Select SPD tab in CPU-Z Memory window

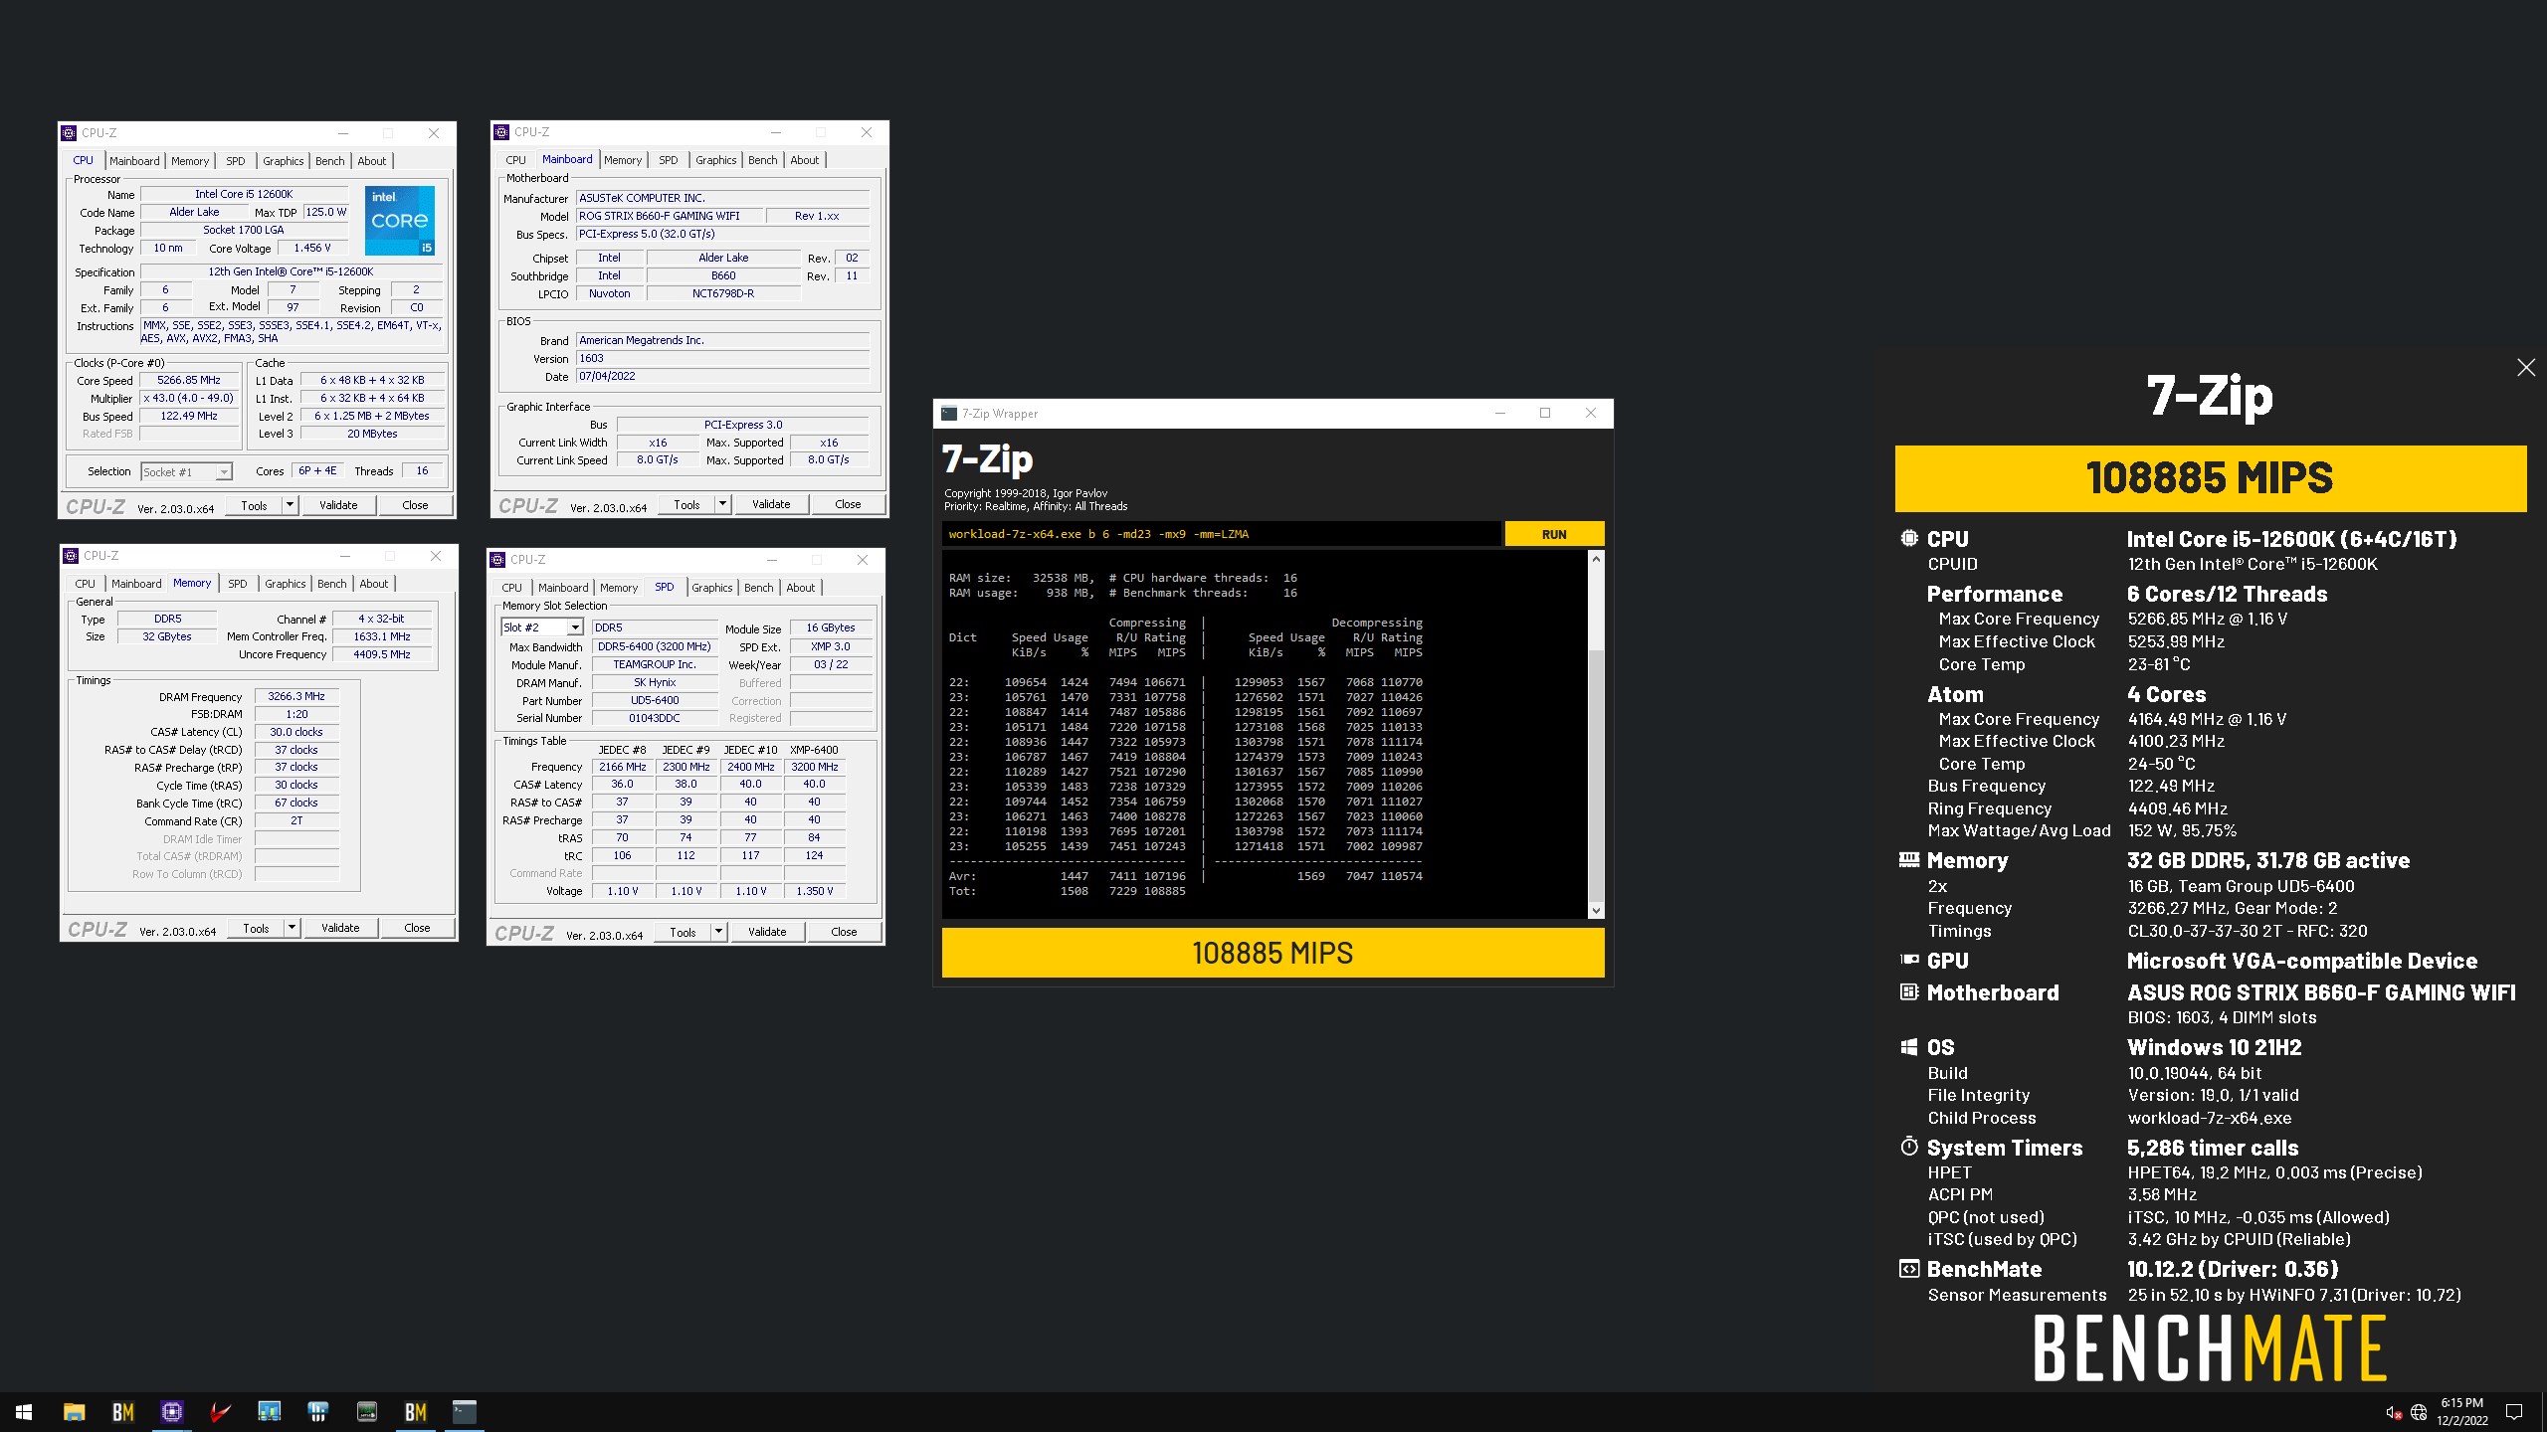[237, 584]
